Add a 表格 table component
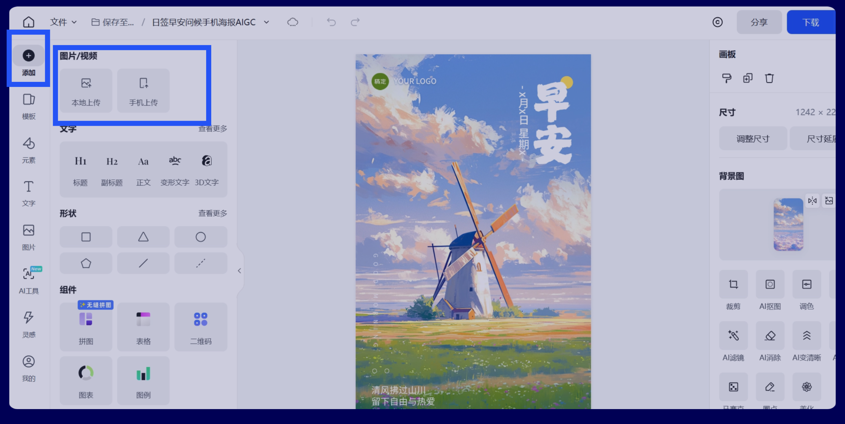 [x=143, y=327]
